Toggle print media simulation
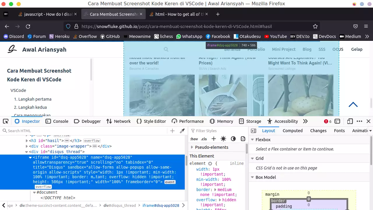 pyautogui.click(x=243, y=139)
